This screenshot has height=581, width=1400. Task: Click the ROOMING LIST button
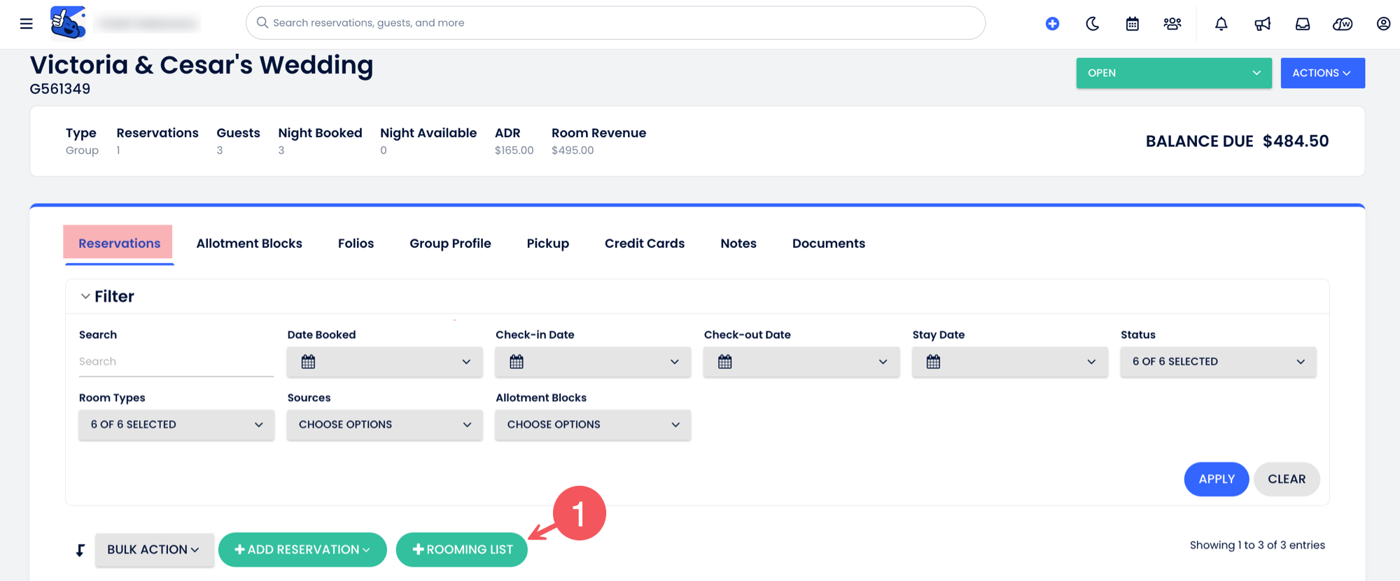pyautogui.click(x=462, y=549)
